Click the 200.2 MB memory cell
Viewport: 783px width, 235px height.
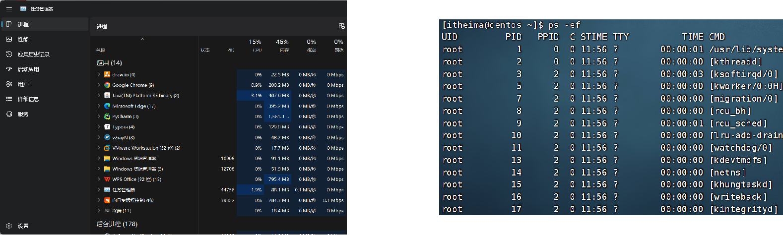[x=278, y=85]
